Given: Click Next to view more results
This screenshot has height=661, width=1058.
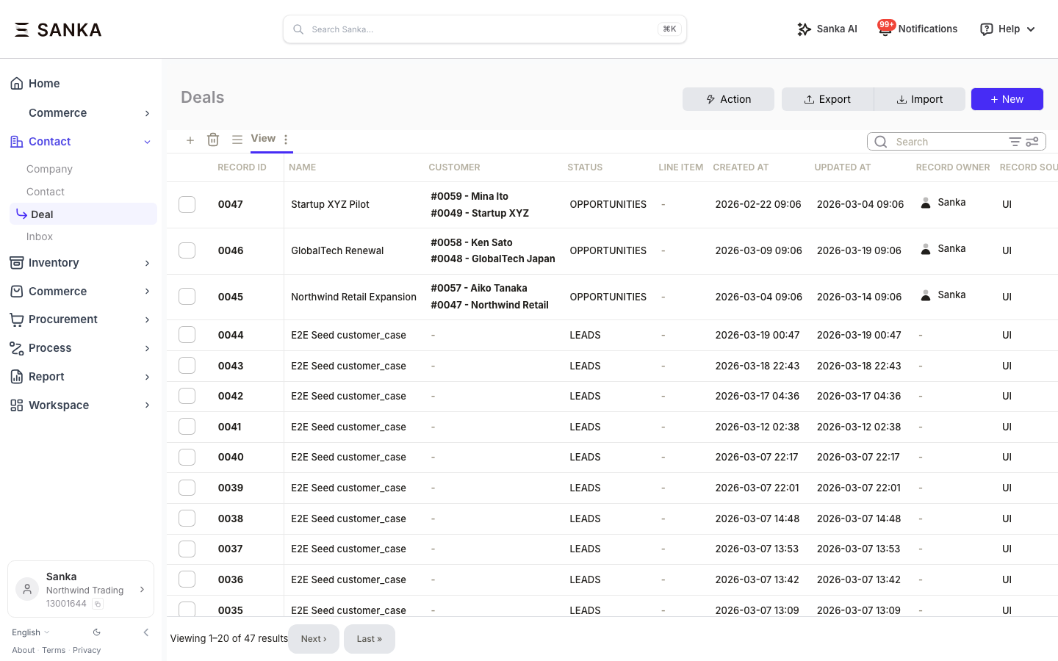Looking at the screenshot, I should coord(314,638).
